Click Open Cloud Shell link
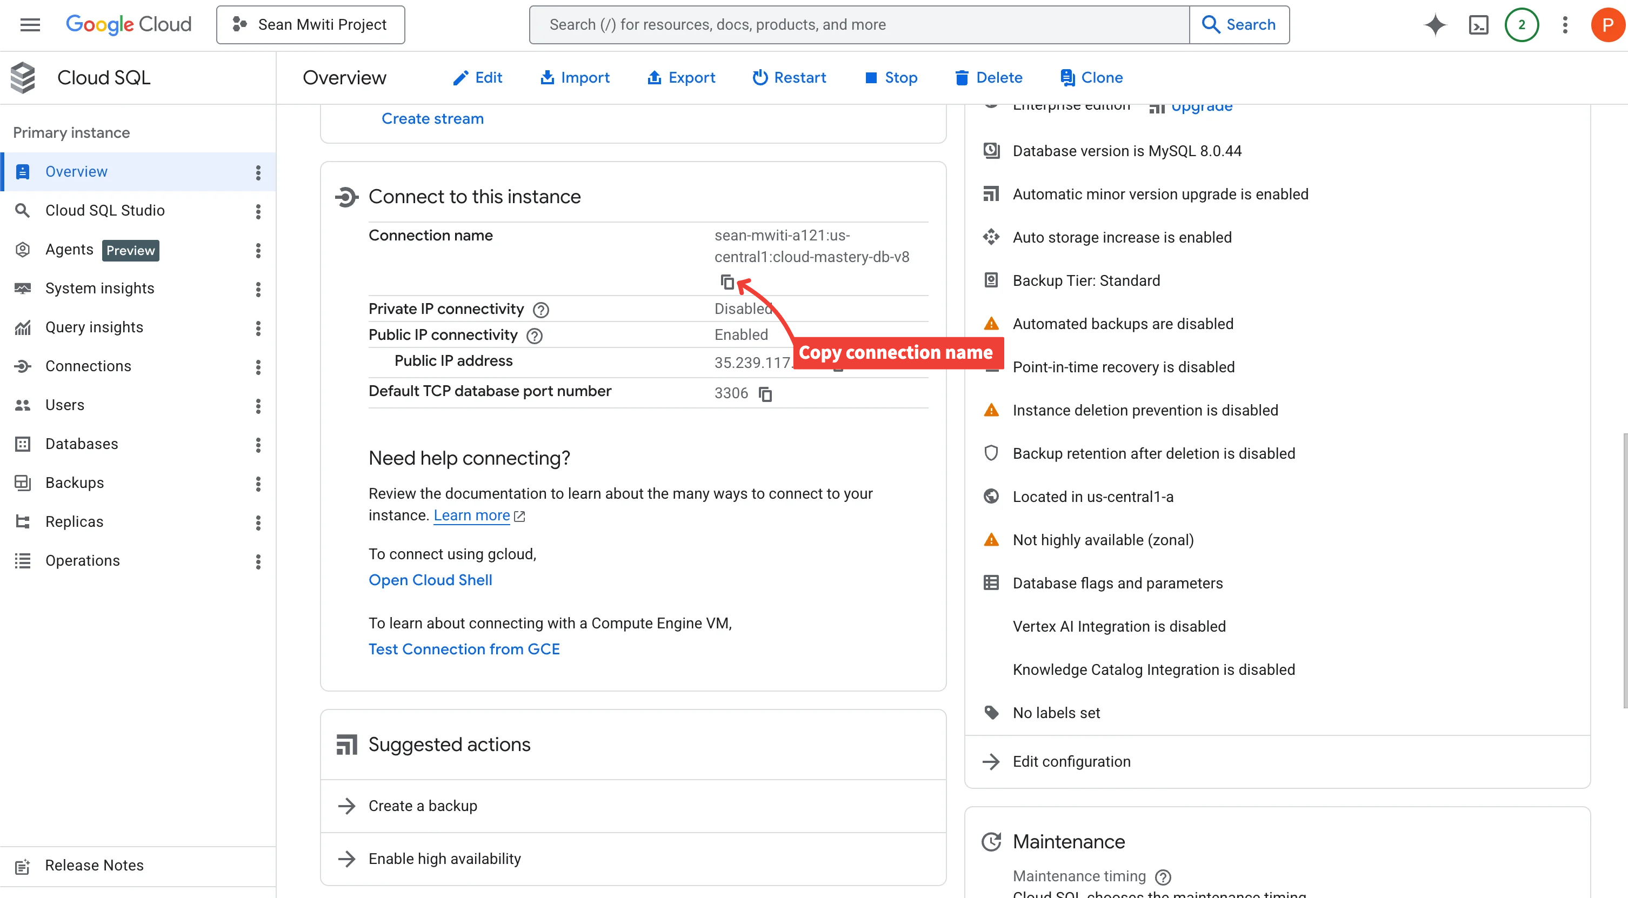Image resolution: width=1628 pixels, height=898 pixels. click(430, 580)
